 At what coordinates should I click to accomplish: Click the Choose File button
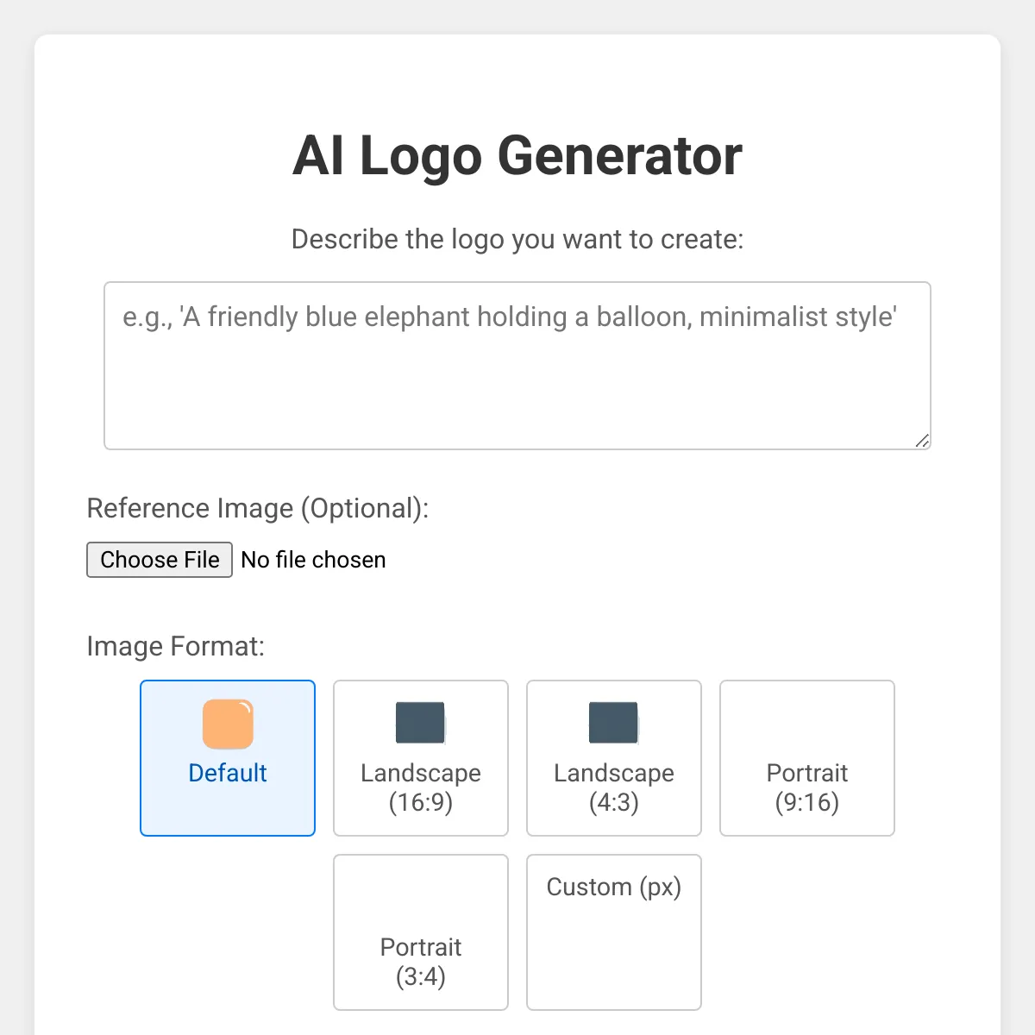pyautogui.click(x=159, y=560)
